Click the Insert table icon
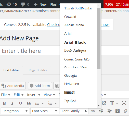Viewport: 129px width, 124px height. 112,103
